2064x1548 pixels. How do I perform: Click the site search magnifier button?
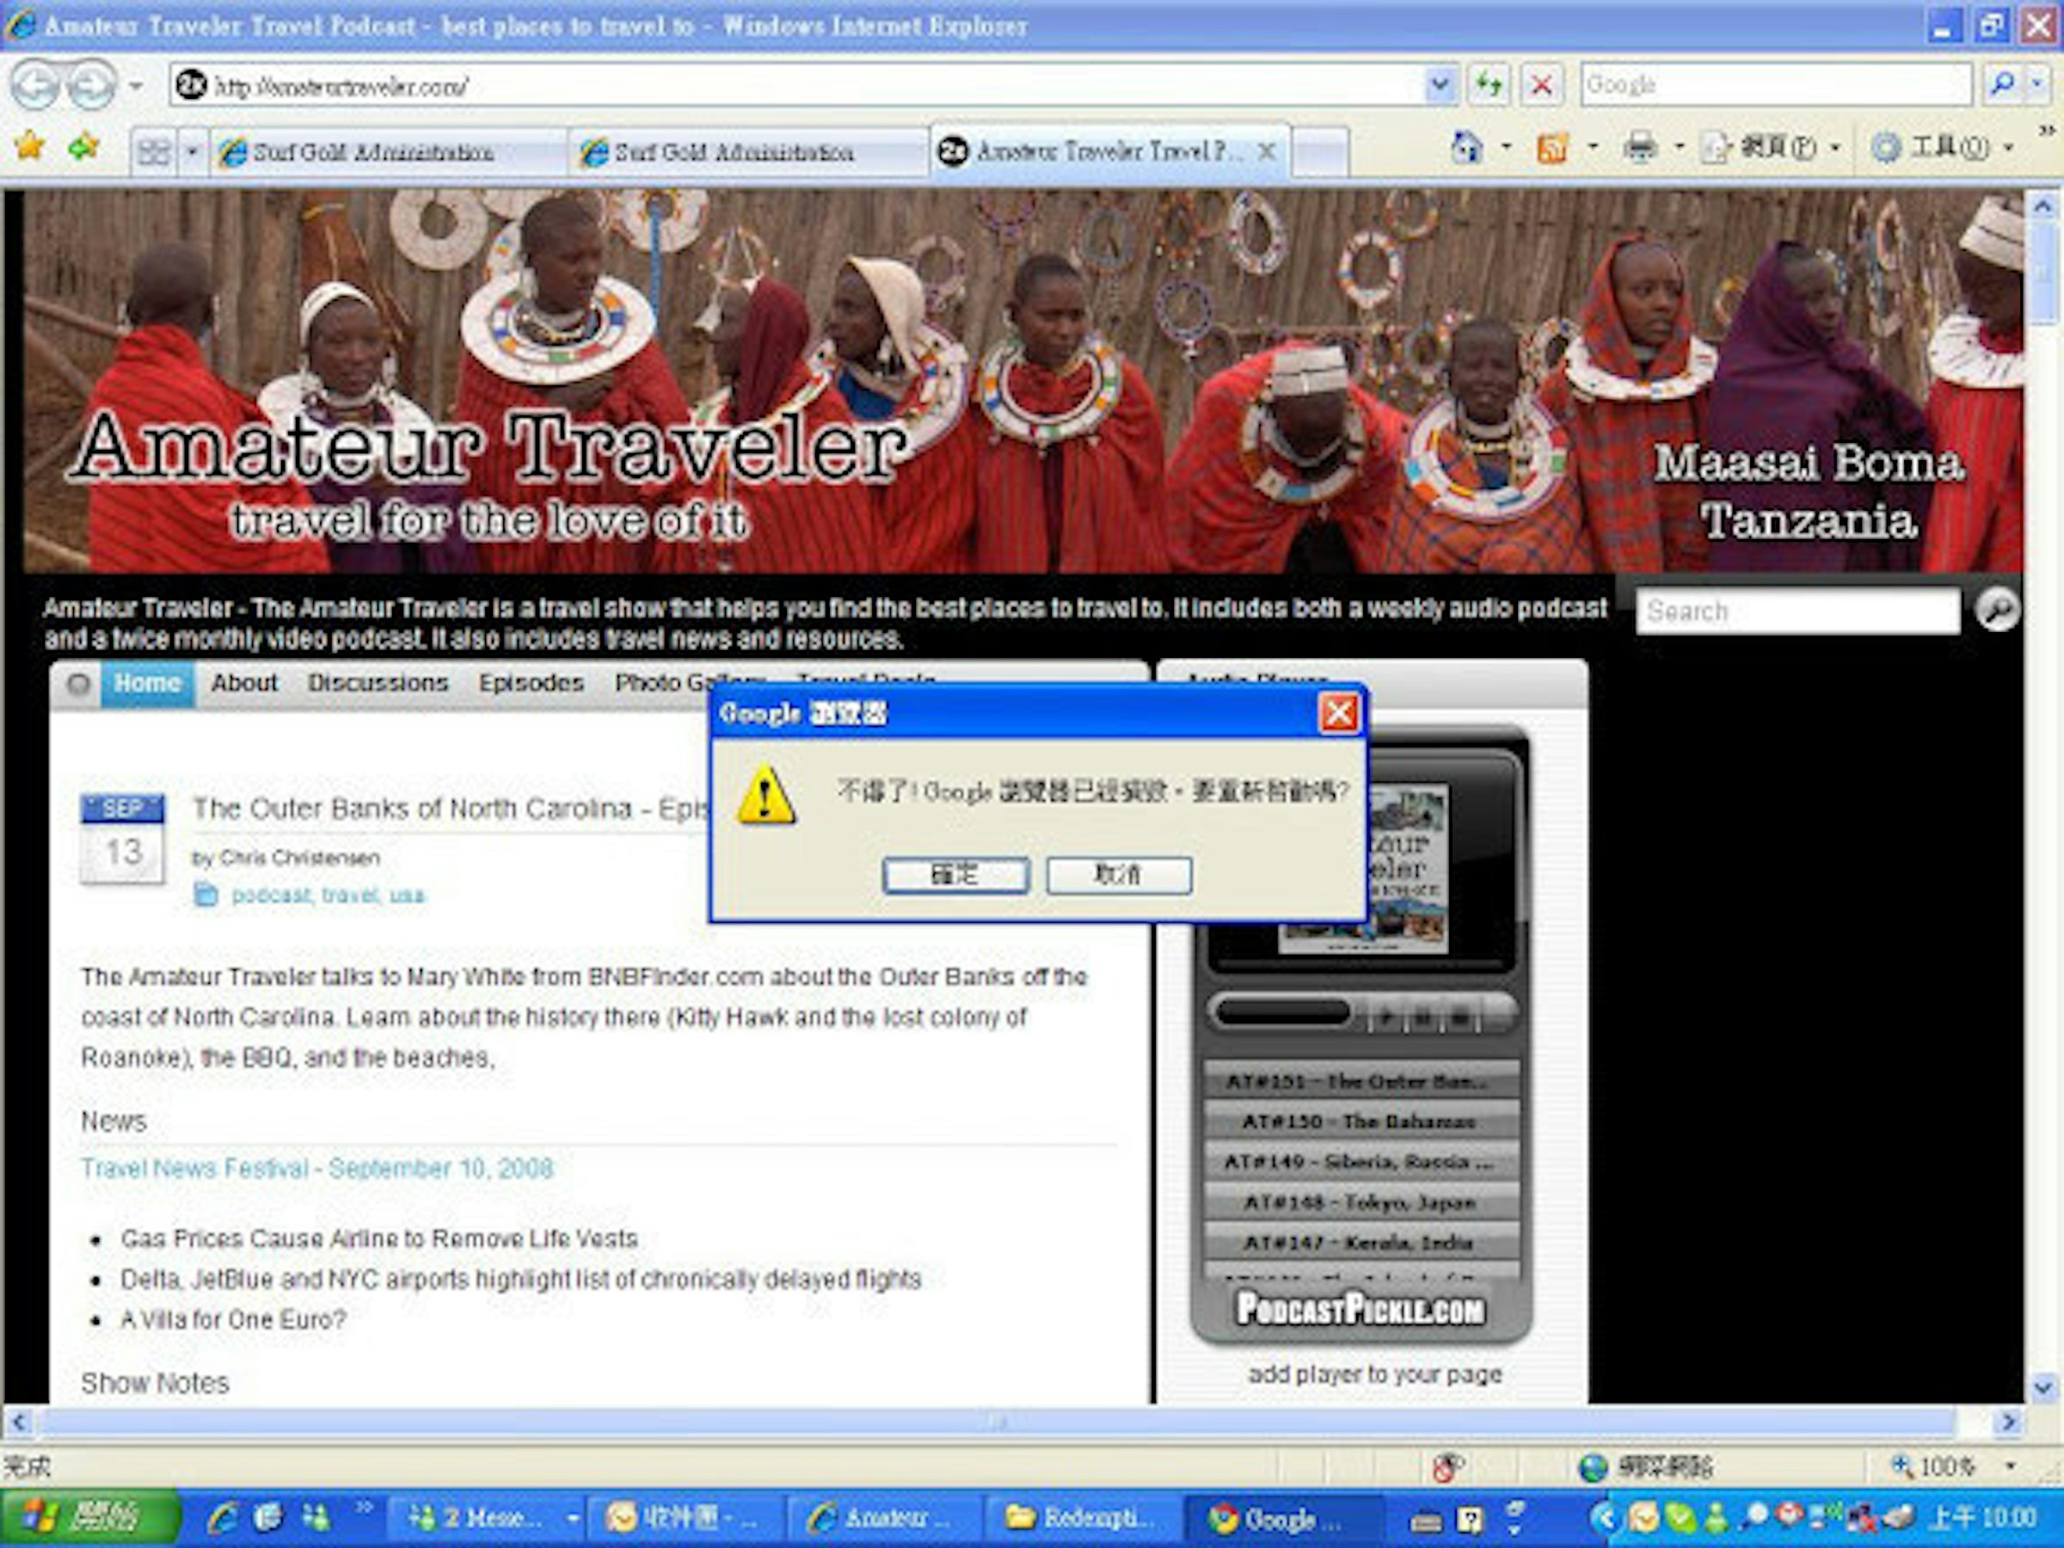click(x=1997, y=611)
